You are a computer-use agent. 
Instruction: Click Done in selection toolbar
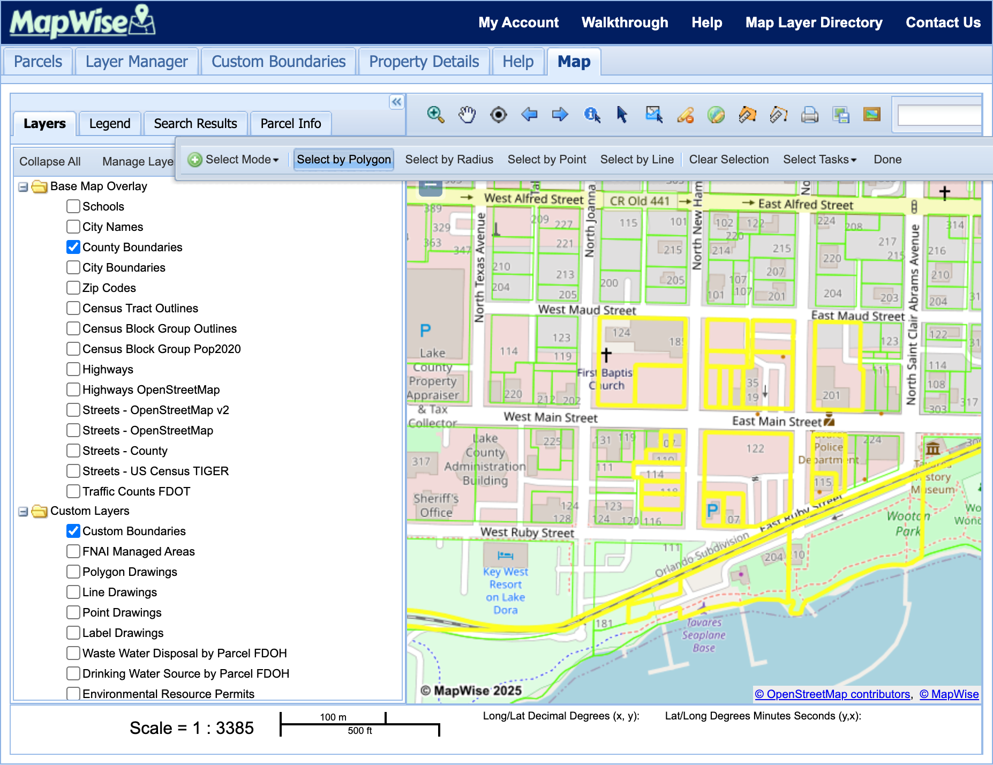pos(887,160)
